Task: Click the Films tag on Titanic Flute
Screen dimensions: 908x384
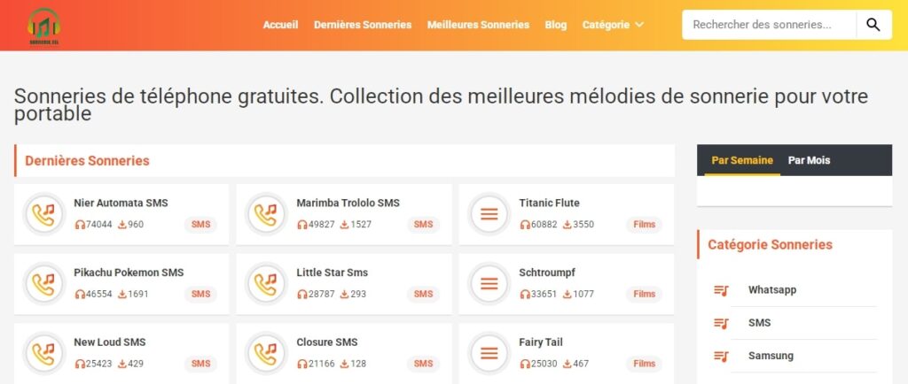Action: (x=645, y=225)
